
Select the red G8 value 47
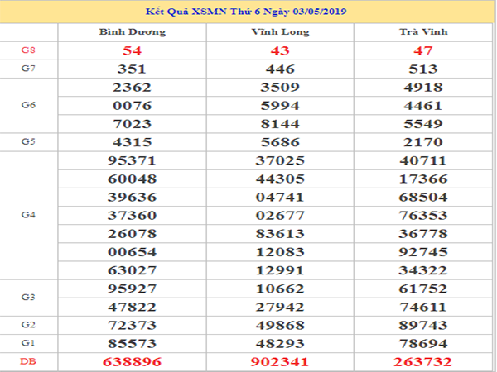point(423,50)
